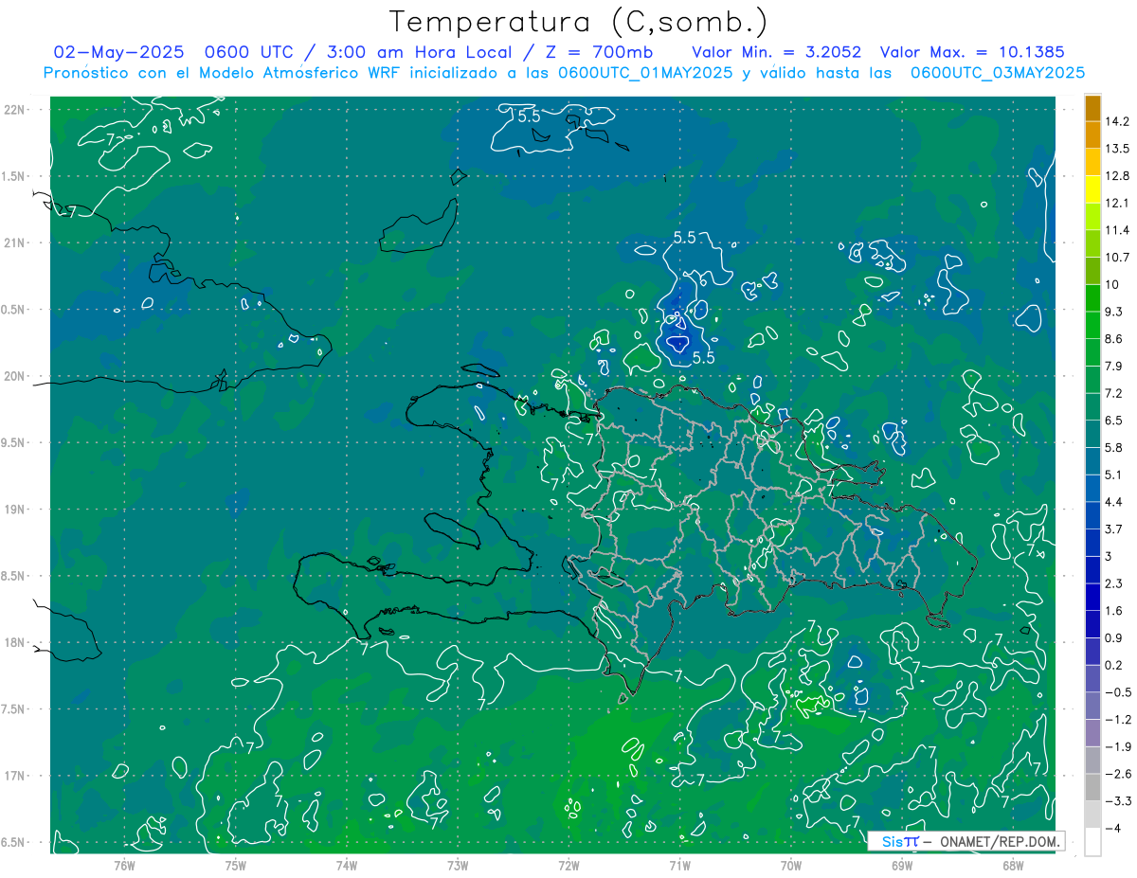This screenshot has width=1137, height=878.
Task: Click white legend swatch below -4
Action: tap(1092, 841)
